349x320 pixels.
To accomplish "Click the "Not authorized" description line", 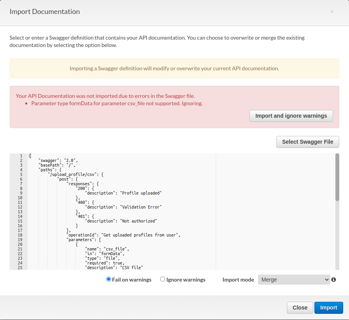I will (x=121, y=221).
